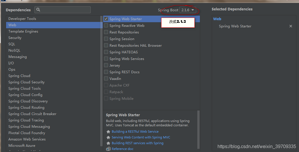The image size is (299, 152).
Task: Open the Template Engines category
Action: 53,31
